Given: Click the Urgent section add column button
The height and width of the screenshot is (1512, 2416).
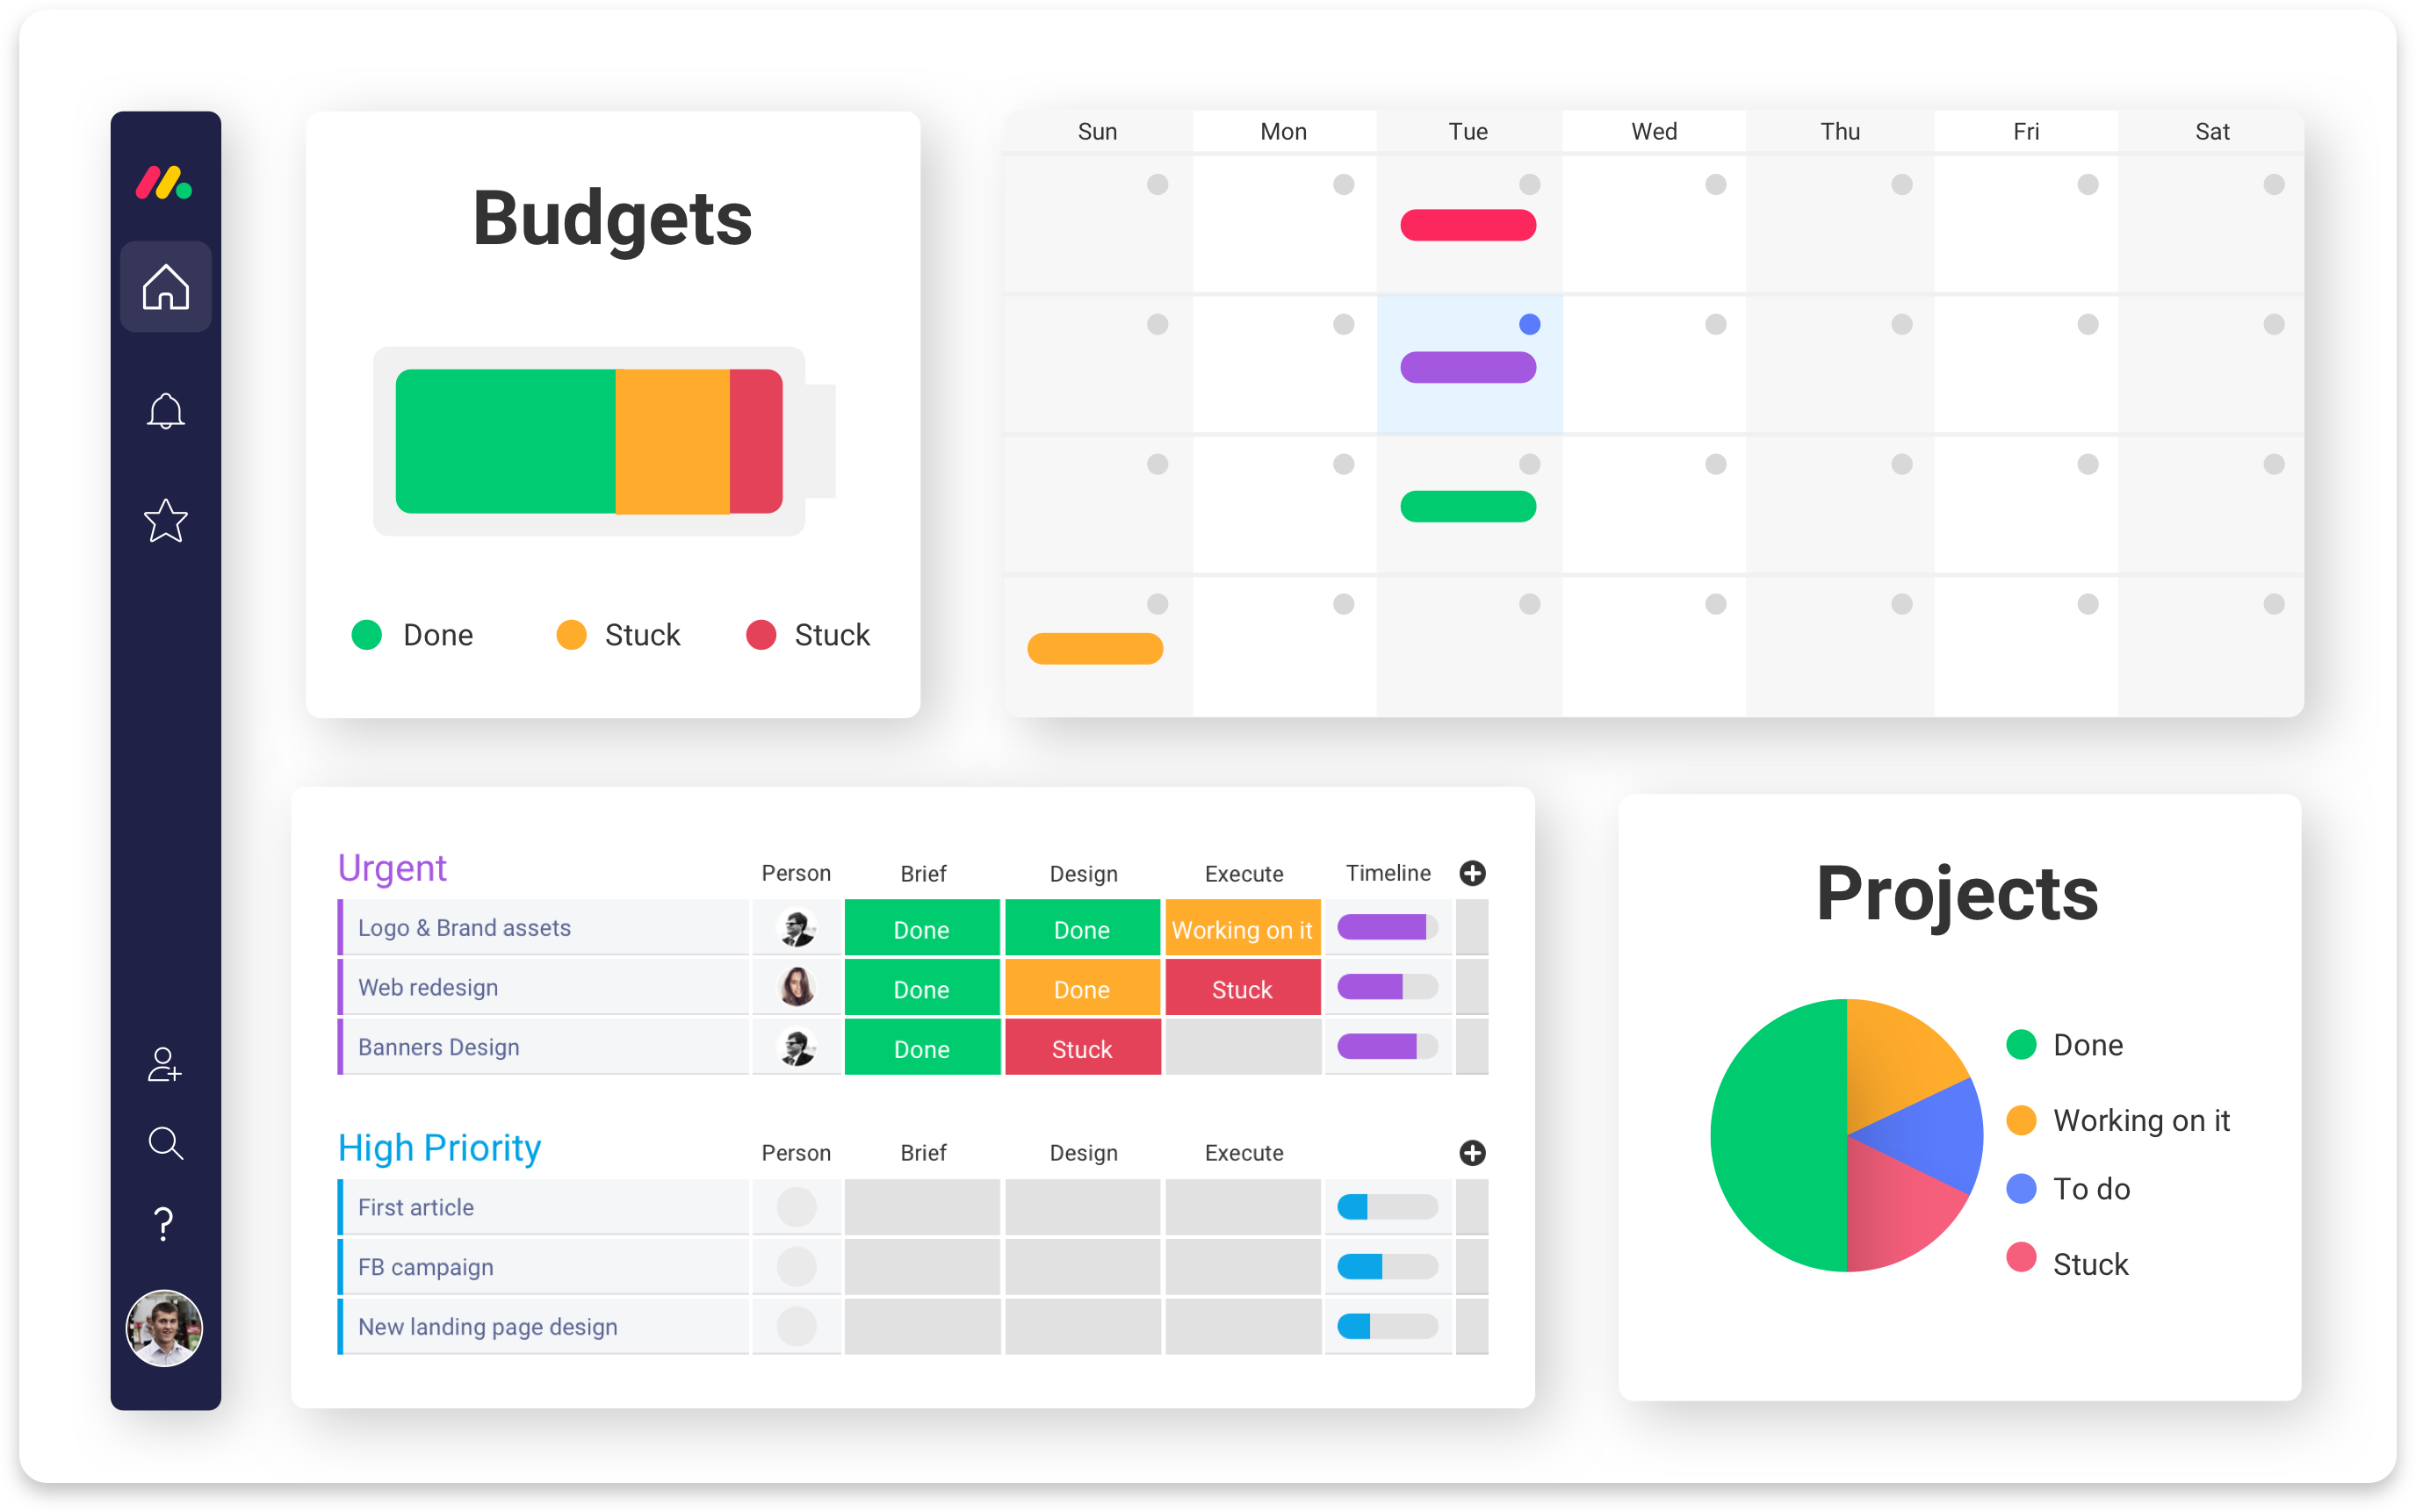Looking at the screenshot, I should click(x=1474, y=873).
